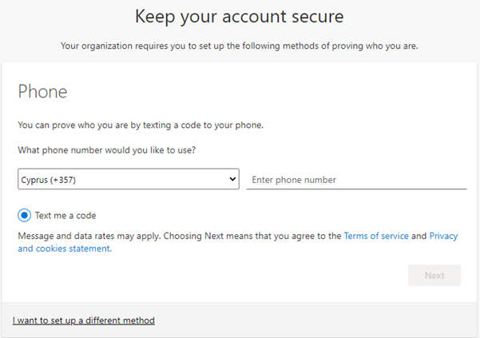Click the Phone section heading
This screenshot has height=338, width=480.
coord(42,92)
